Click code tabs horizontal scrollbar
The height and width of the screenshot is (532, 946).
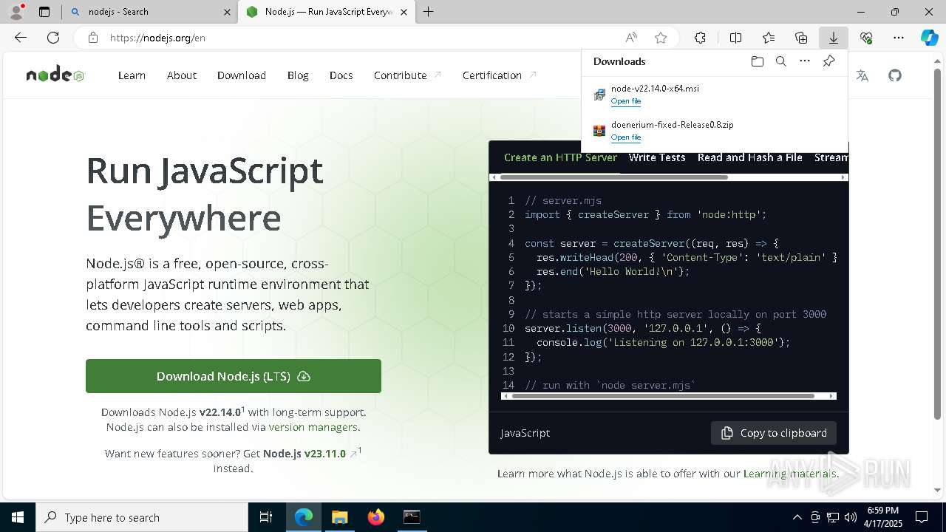(x=614, y=177)
